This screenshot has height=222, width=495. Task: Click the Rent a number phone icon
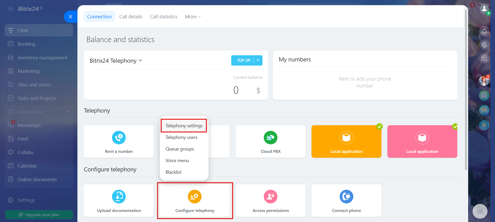pyautogui.click(x=119, y=138)
